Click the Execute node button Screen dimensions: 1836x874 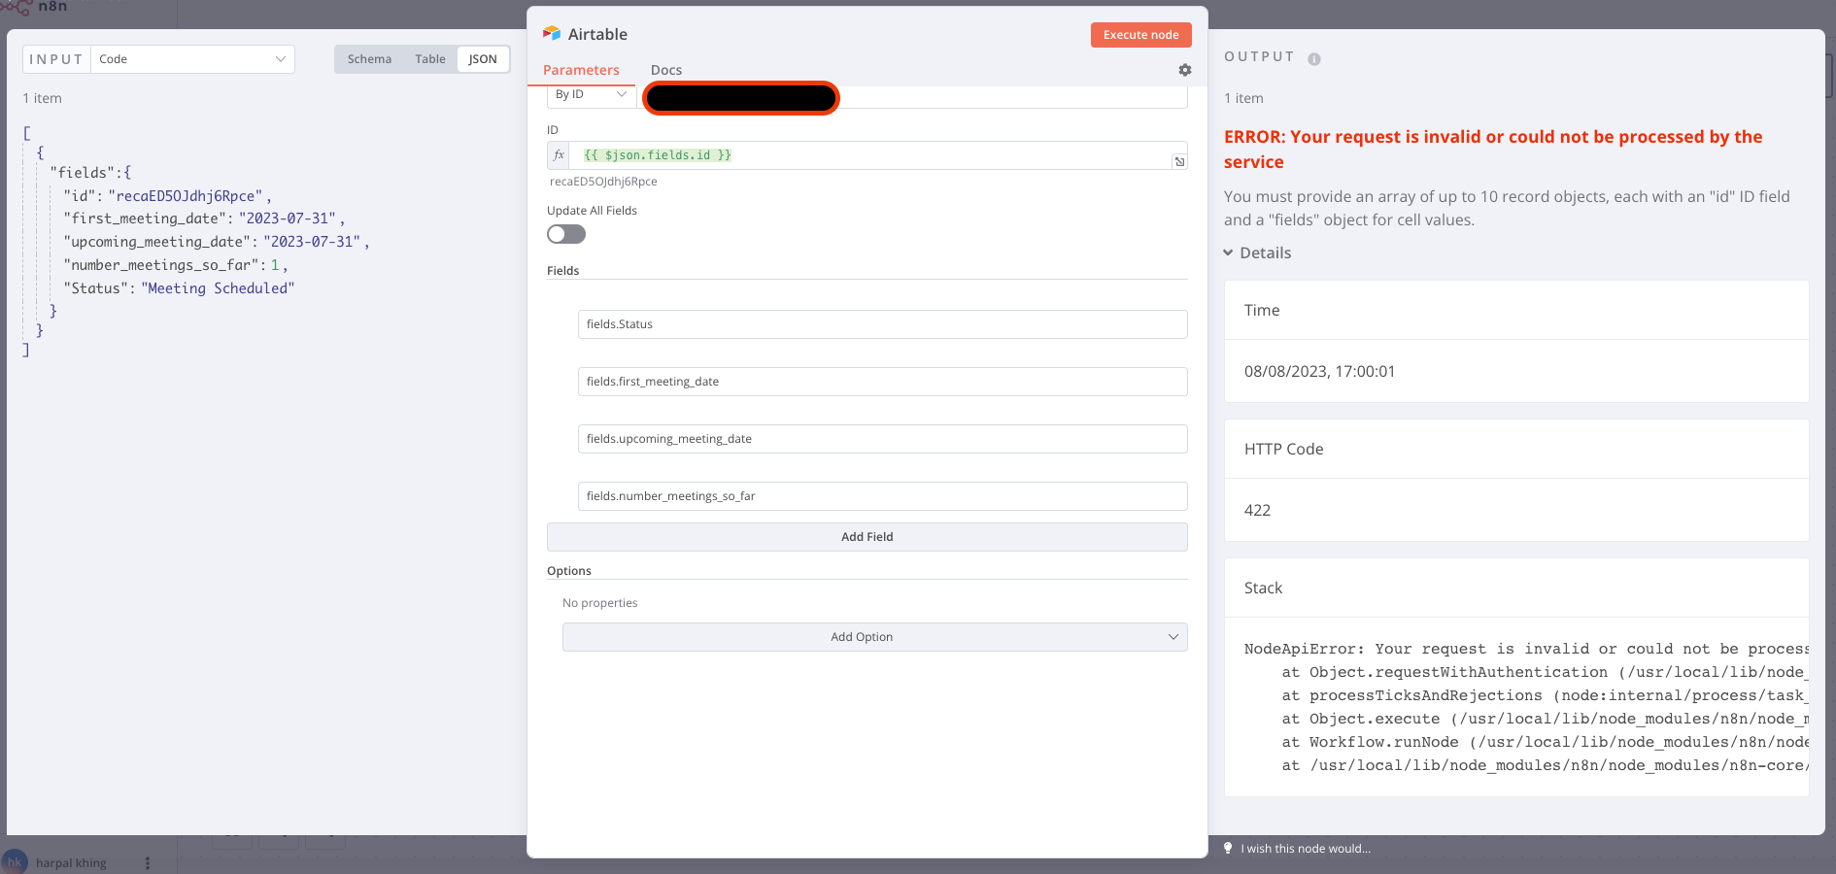tap(1141, 35)
